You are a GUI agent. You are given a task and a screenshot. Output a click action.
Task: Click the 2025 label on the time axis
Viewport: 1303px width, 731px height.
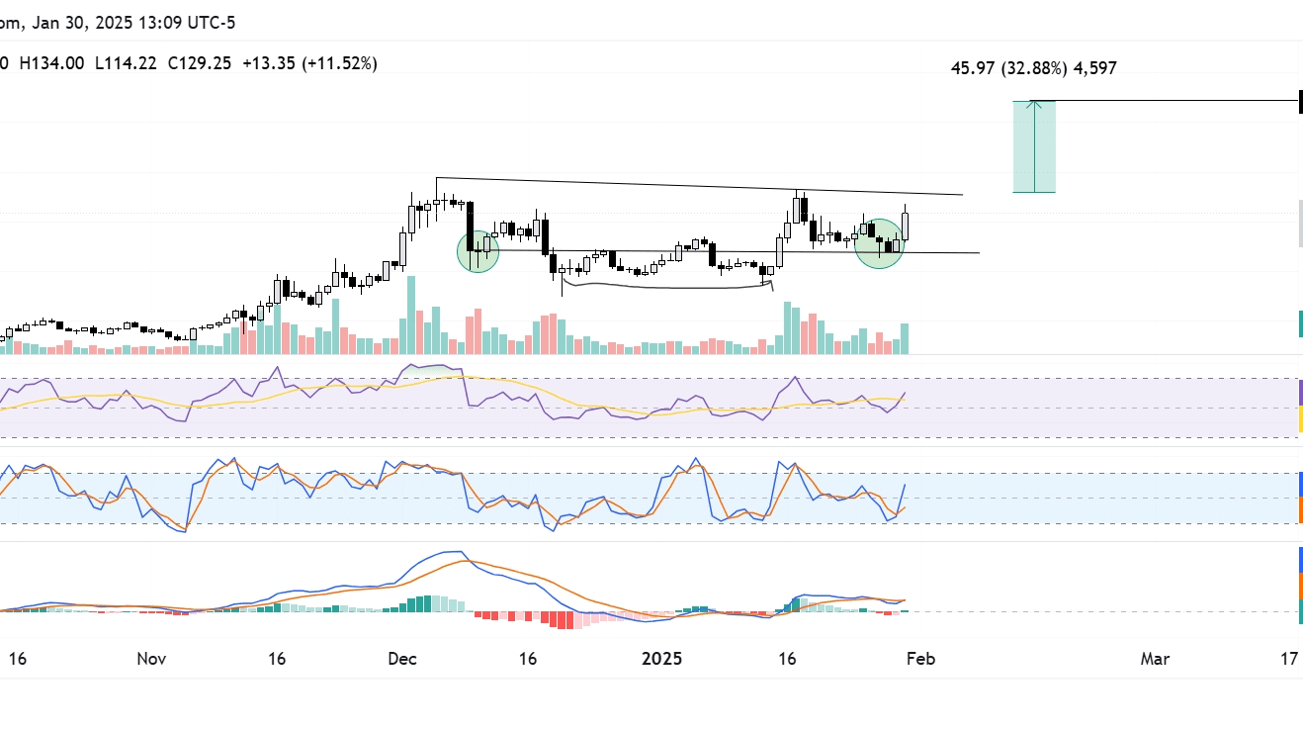click(662, 658)
